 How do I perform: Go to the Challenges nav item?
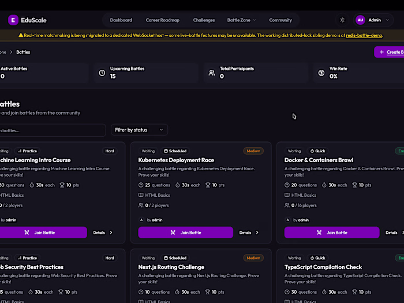204,20
